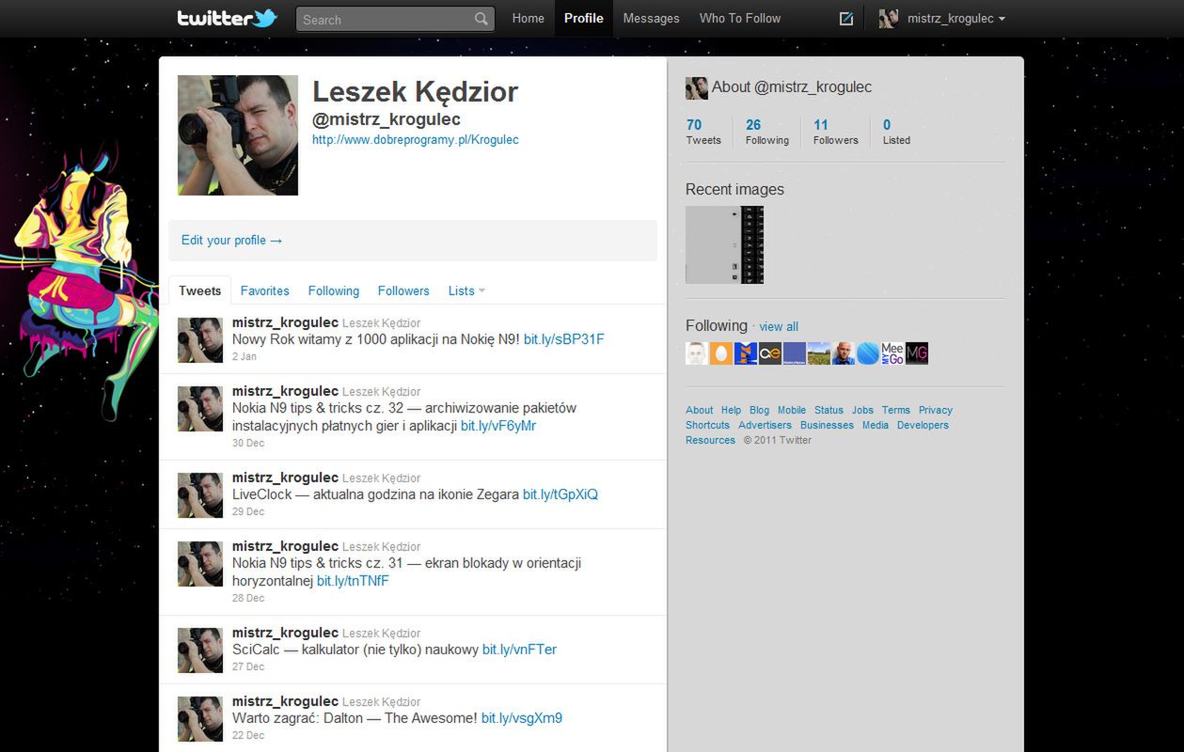Open the Mobile footer link

coord(792,410)
